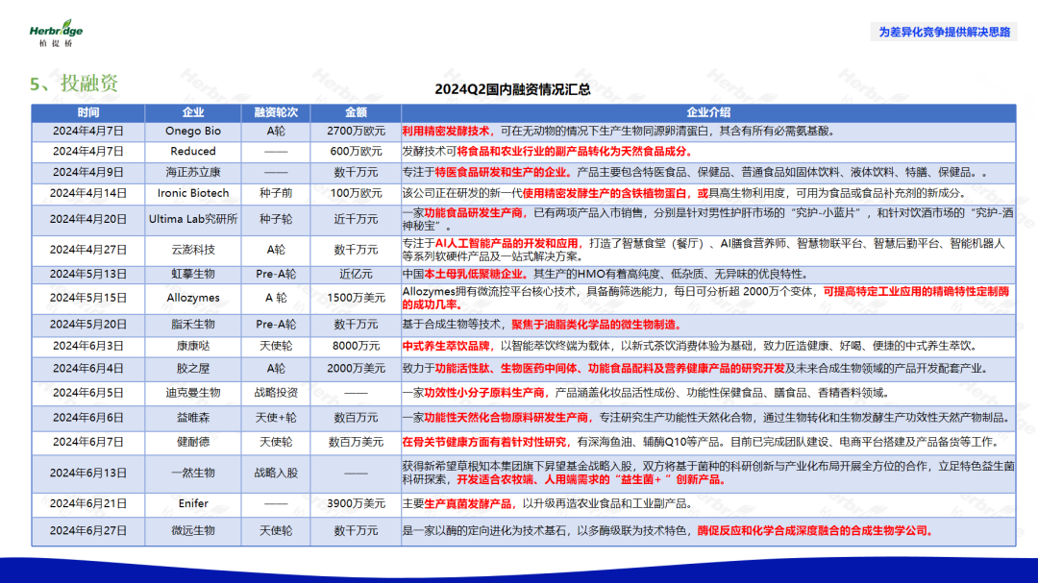Image resolution: width=1038 pixels, height=583 pixels.
Task: Select the date cell 2024年5月20日
Action: click(88, 325)
